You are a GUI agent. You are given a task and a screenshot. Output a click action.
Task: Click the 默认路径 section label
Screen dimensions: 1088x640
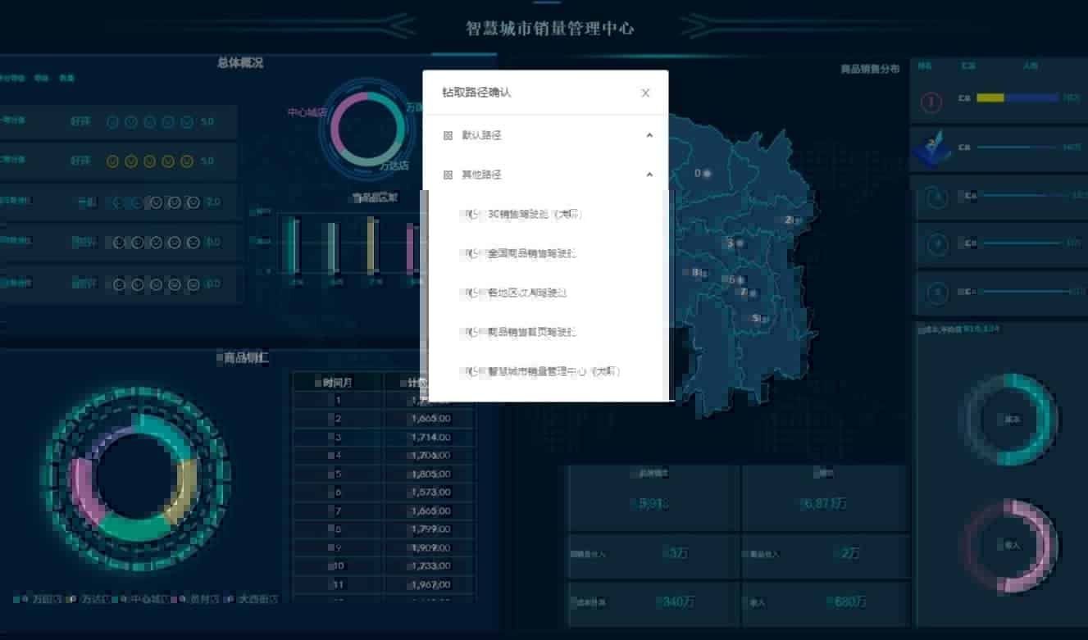coord(481,135)
